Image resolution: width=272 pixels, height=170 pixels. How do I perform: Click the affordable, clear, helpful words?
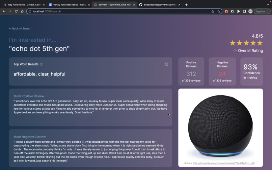pos(39,74)
